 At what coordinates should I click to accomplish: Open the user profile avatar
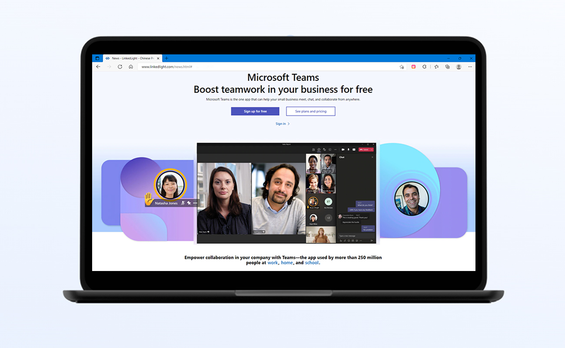click(x=459, y=67)
